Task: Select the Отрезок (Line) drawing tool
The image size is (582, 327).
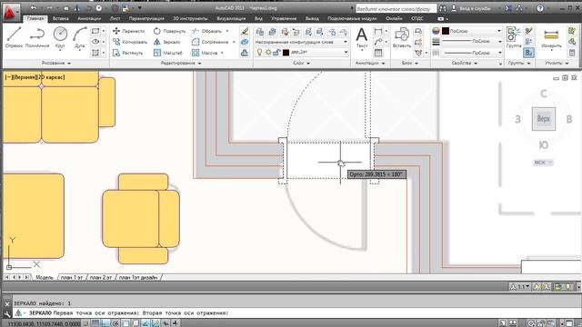Action: click(x=14, y=37)
